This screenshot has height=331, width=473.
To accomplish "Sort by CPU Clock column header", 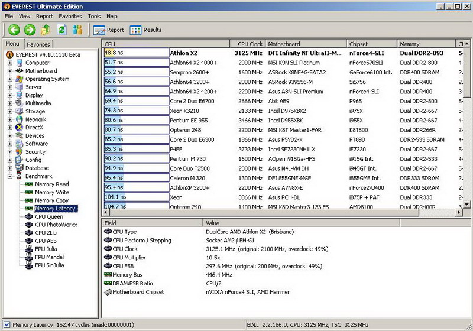I will pyautogui.click(x=248, y=44).
